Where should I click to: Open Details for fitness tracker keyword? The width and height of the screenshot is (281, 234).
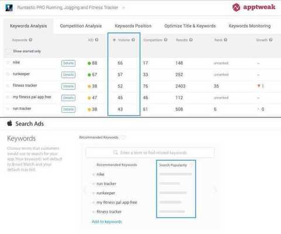pos(68,86)
